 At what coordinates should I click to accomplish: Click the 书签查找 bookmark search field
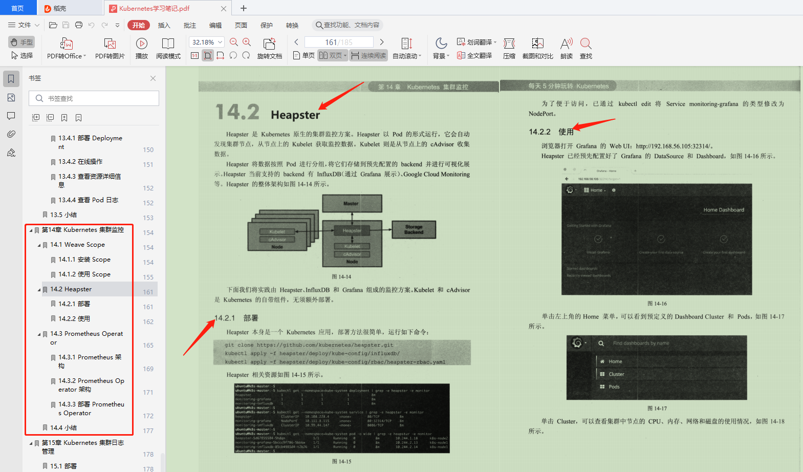94,98
